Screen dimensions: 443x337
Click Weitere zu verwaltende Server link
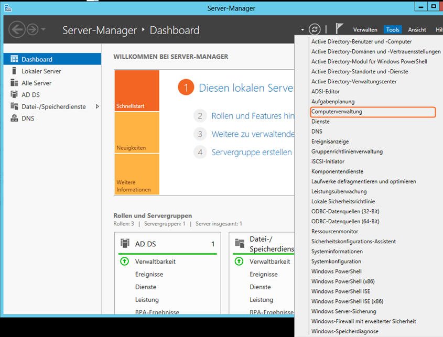(253, 134)
